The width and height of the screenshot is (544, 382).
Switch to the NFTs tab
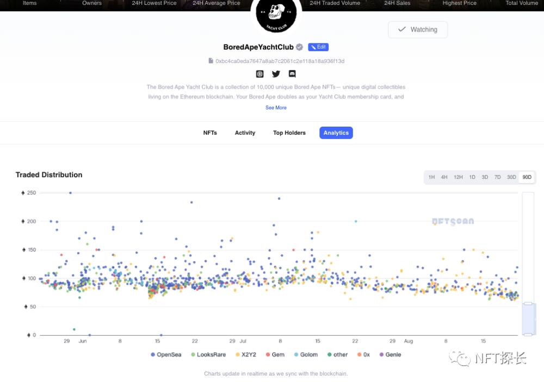coord(210,133)
